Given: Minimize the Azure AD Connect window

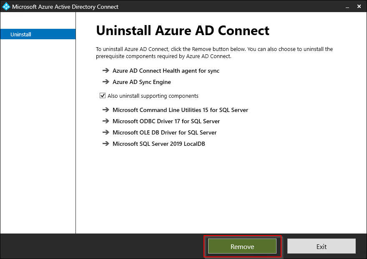Looking at the screenshot, I should [x=347, y=7].
